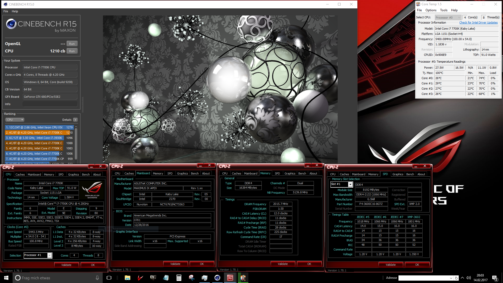Switch to the ROG CPU-Z taskbar icon
The width and height of the screenshot is (503, 283).
coord(230,278)
